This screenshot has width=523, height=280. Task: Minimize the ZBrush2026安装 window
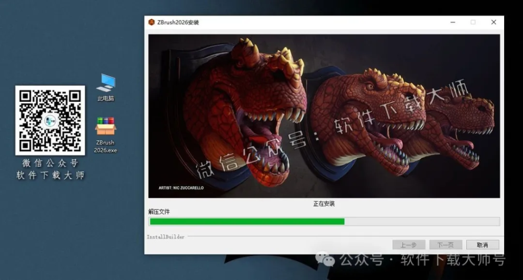click(453, 22)
